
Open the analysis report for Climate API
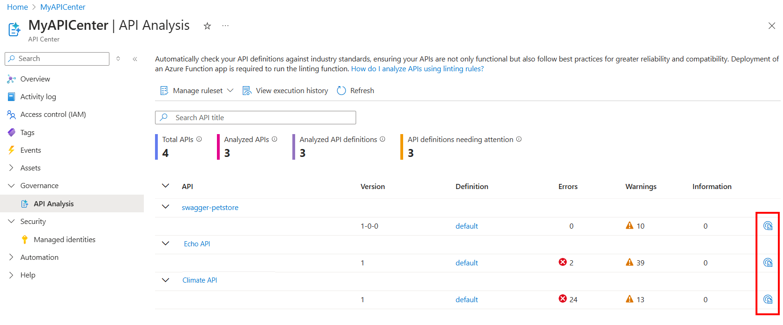pos(768,299)
